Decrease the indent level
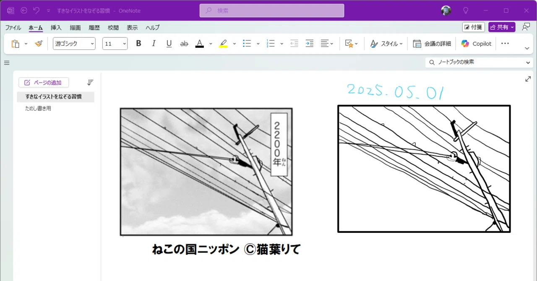 (x=294, y=44)
